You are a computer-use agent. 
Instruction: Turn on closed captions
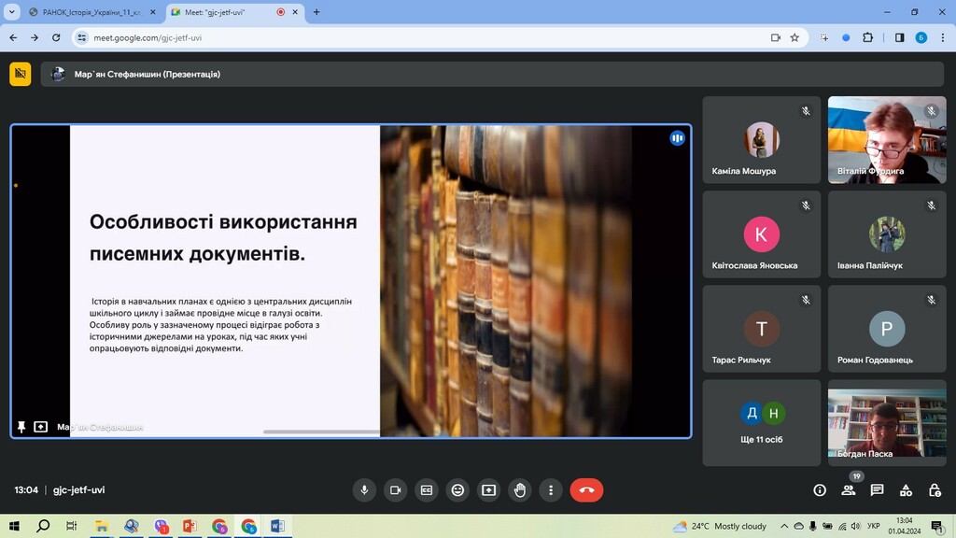(x=427, y=490)
